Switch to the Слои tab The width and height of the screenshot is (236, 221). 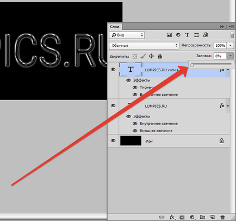coord(115,27)
